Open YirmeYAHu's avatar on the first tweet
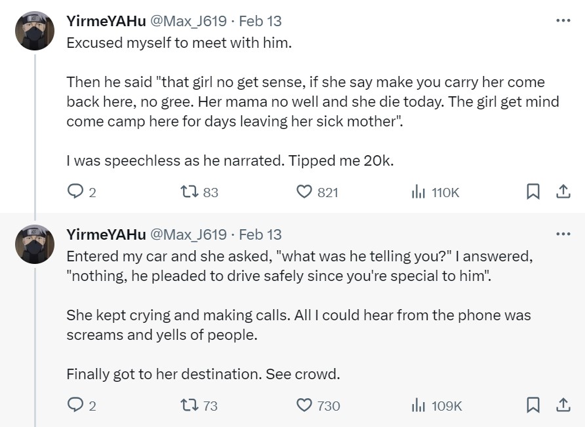 point(35,30)
